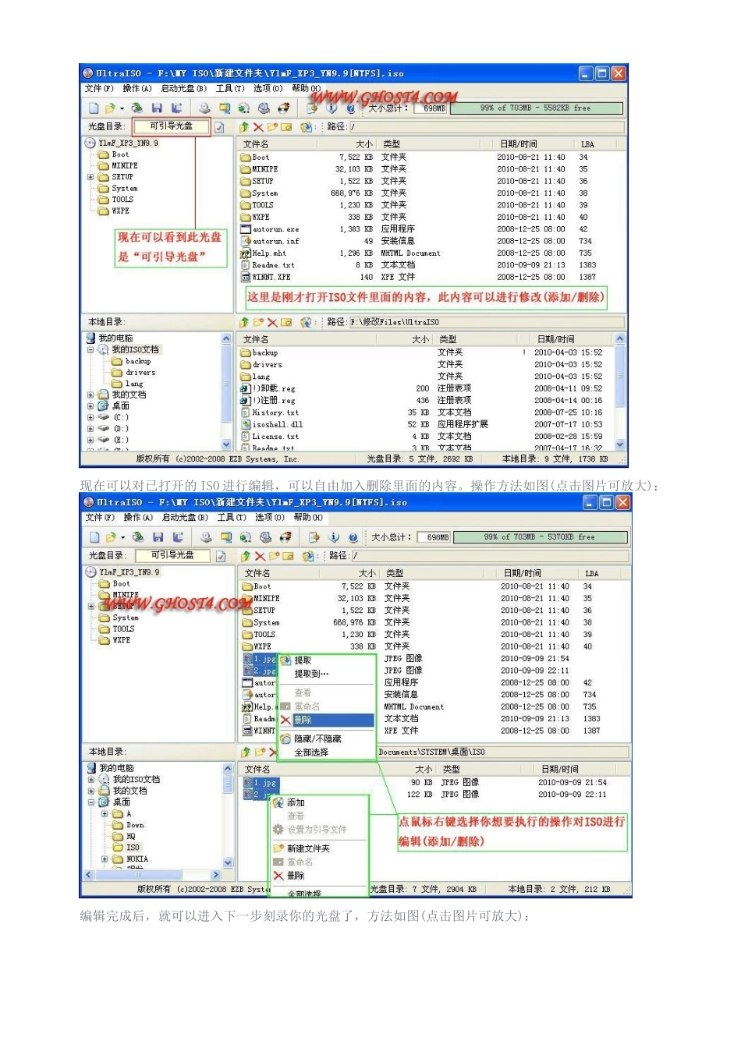The height and width of the screenshot is (1048, 741).
Task: Click Save As icon in 5370KB-free window
Action: [x=179, y=537]
